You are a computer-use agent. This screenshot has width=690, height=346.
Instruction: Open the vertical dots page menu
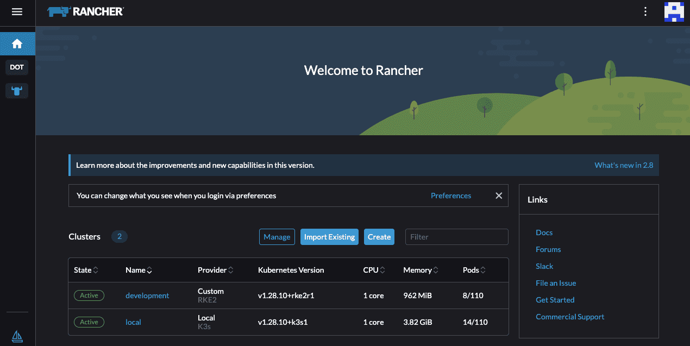(645, 11)
